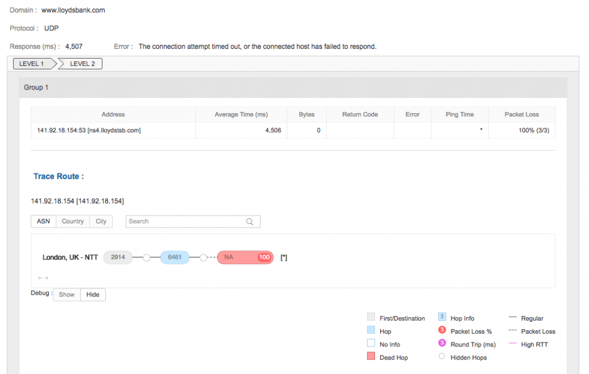Click the Trace Route heading

[x=59, y=176]
